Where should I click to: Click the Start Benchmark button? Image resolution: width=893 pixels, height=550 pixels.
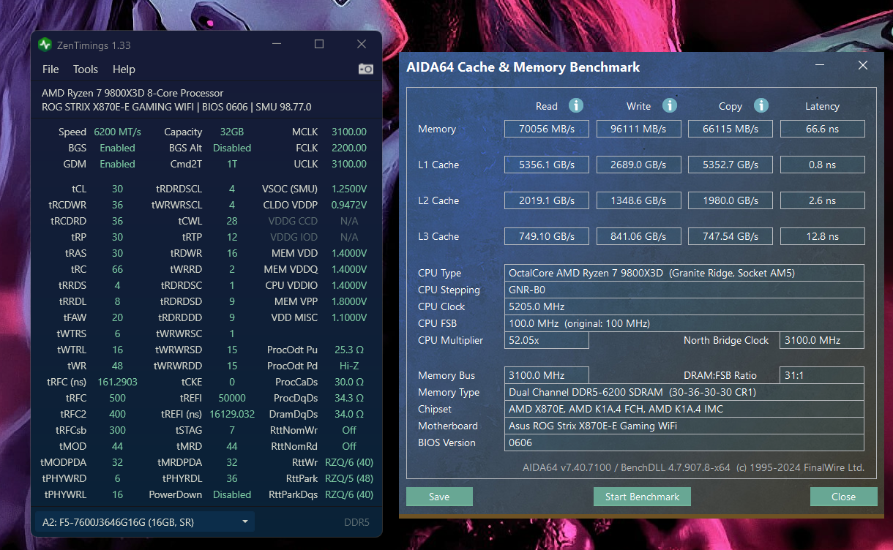click(642, 497)
